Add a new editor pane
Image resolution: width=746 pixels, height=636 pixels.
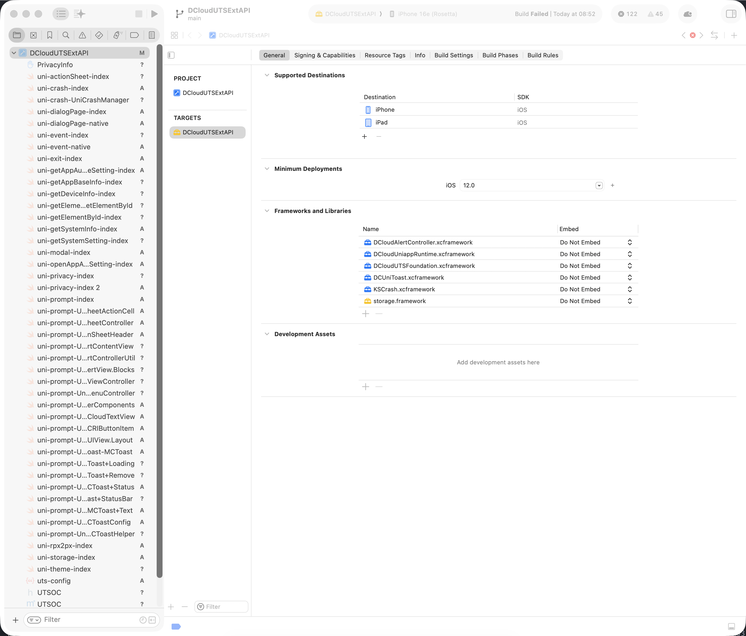click(x=734, y=35)
